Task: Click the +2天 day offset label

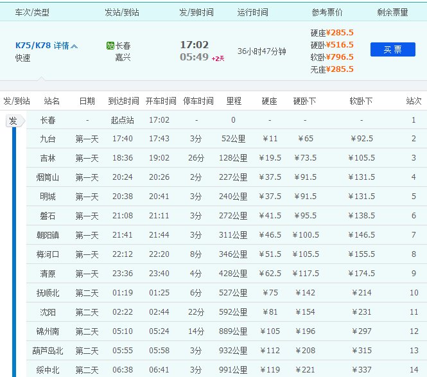Action: (x=218, y=58)
